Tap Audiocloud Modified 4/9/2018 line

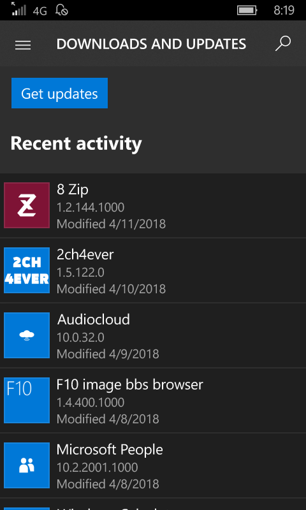pos(108,354)
